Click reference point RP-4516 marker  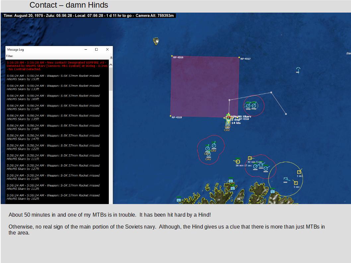tap(172, 56)
